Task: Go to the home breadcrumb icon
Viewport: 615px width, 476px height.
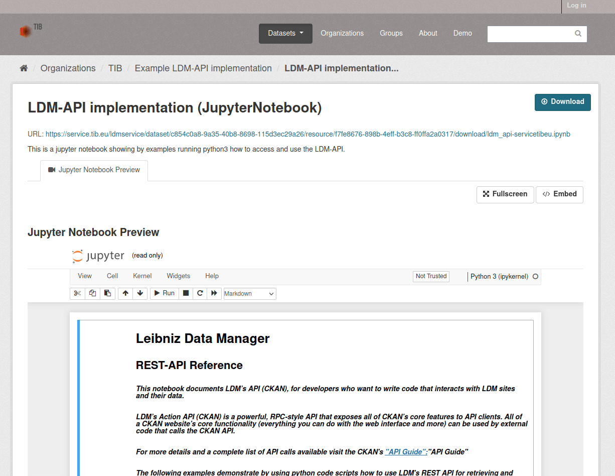Action: 24,68
